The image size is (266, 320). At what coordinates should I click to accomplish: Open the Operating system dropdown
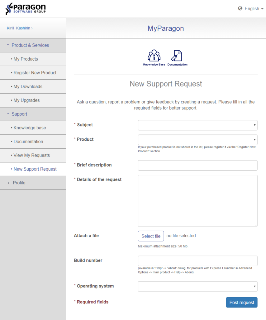(x=197, y=286)
